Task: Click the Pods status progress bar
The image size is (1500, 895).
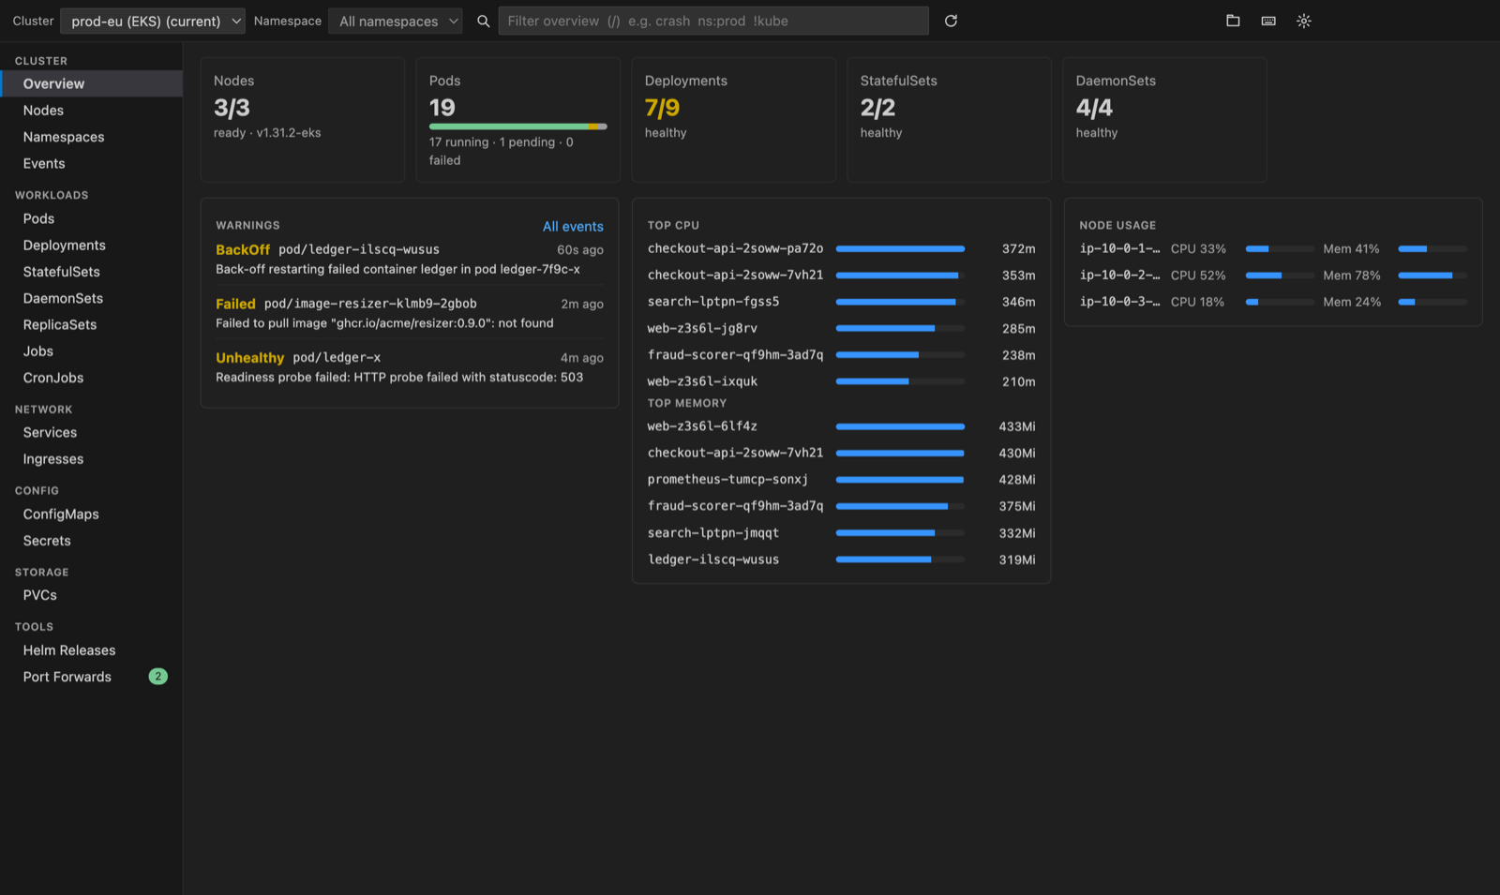Action: pyautogui.click(x=518, y=127)
